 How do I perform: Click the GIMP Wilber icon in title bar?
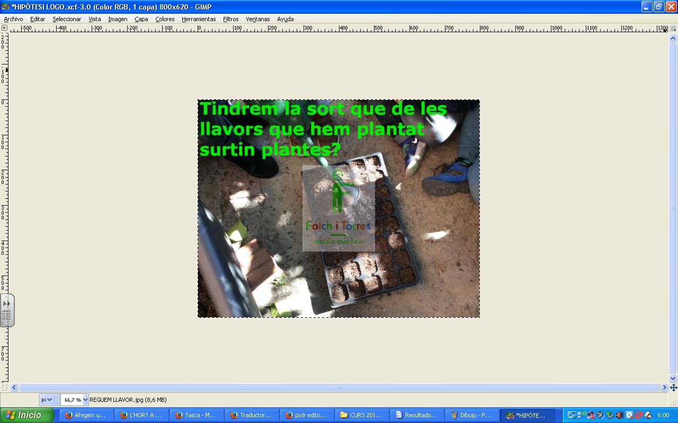(x=5, y=6)
